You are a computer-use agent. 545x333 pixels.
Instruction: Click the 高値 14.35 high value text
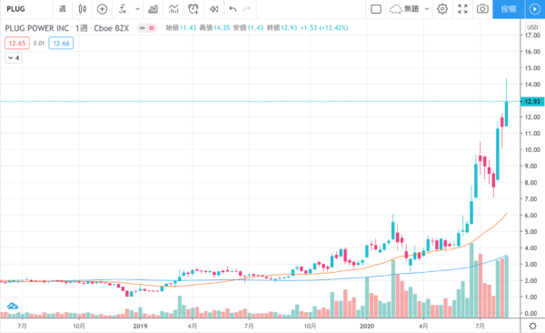point(214,28)
